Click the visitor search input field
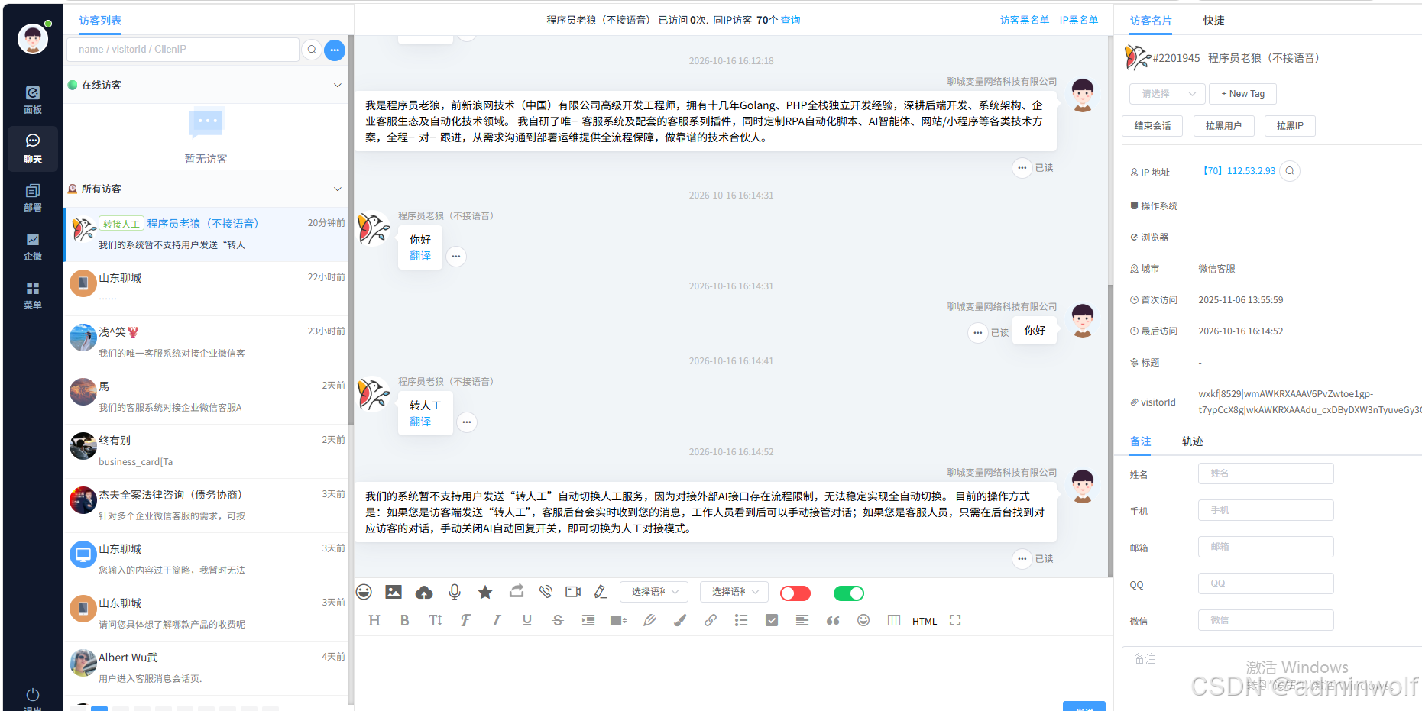The height and width of the screenshot is (711, 1422). pos(183,50)
